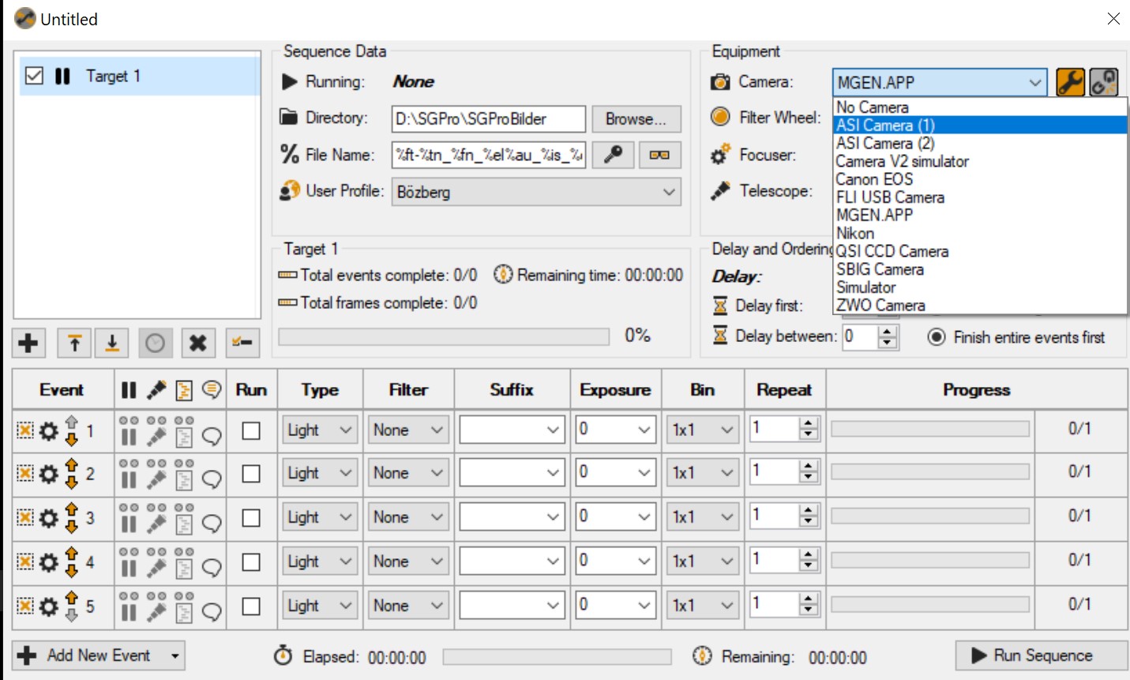Delete event 5 with its orange X icon
The height and width of the screenshot is (680, 1130).
[x=25, y=606]
